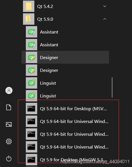132x167 pixels.
Task: Open the Qt 5.4.2 folder icon
Action: (29, 6)
